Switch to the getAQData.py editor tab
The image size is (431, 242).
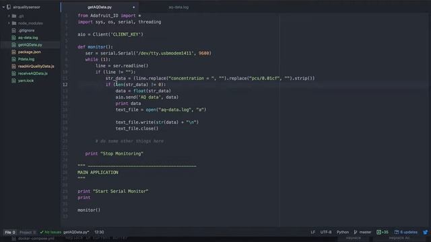coord(100,7)
